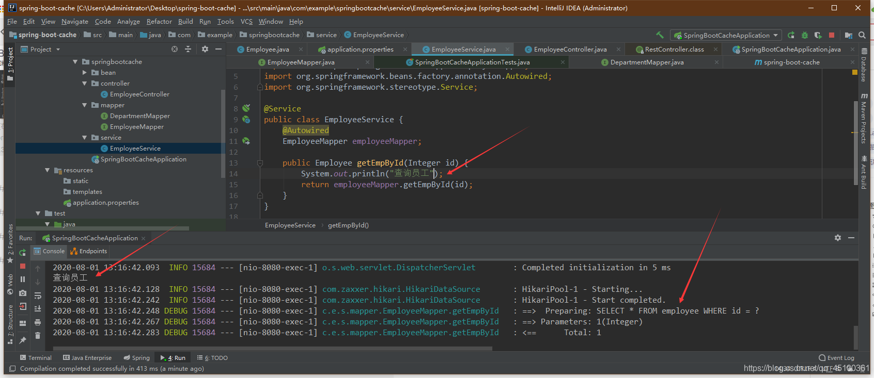Toggle the Database side panel
The height and width of the screenshot is (378, 874).
point(864,65)
